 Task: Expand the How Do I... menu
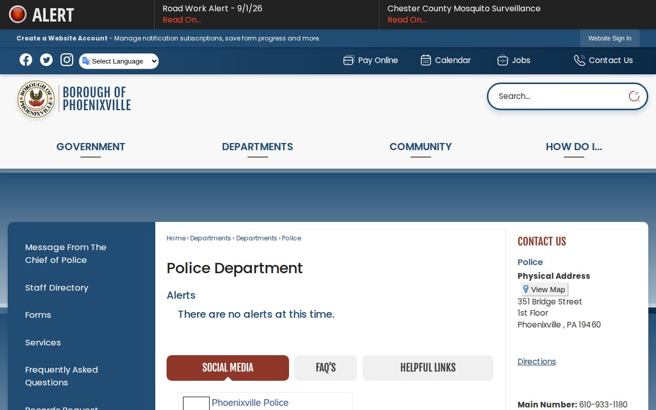coord(574,147)
